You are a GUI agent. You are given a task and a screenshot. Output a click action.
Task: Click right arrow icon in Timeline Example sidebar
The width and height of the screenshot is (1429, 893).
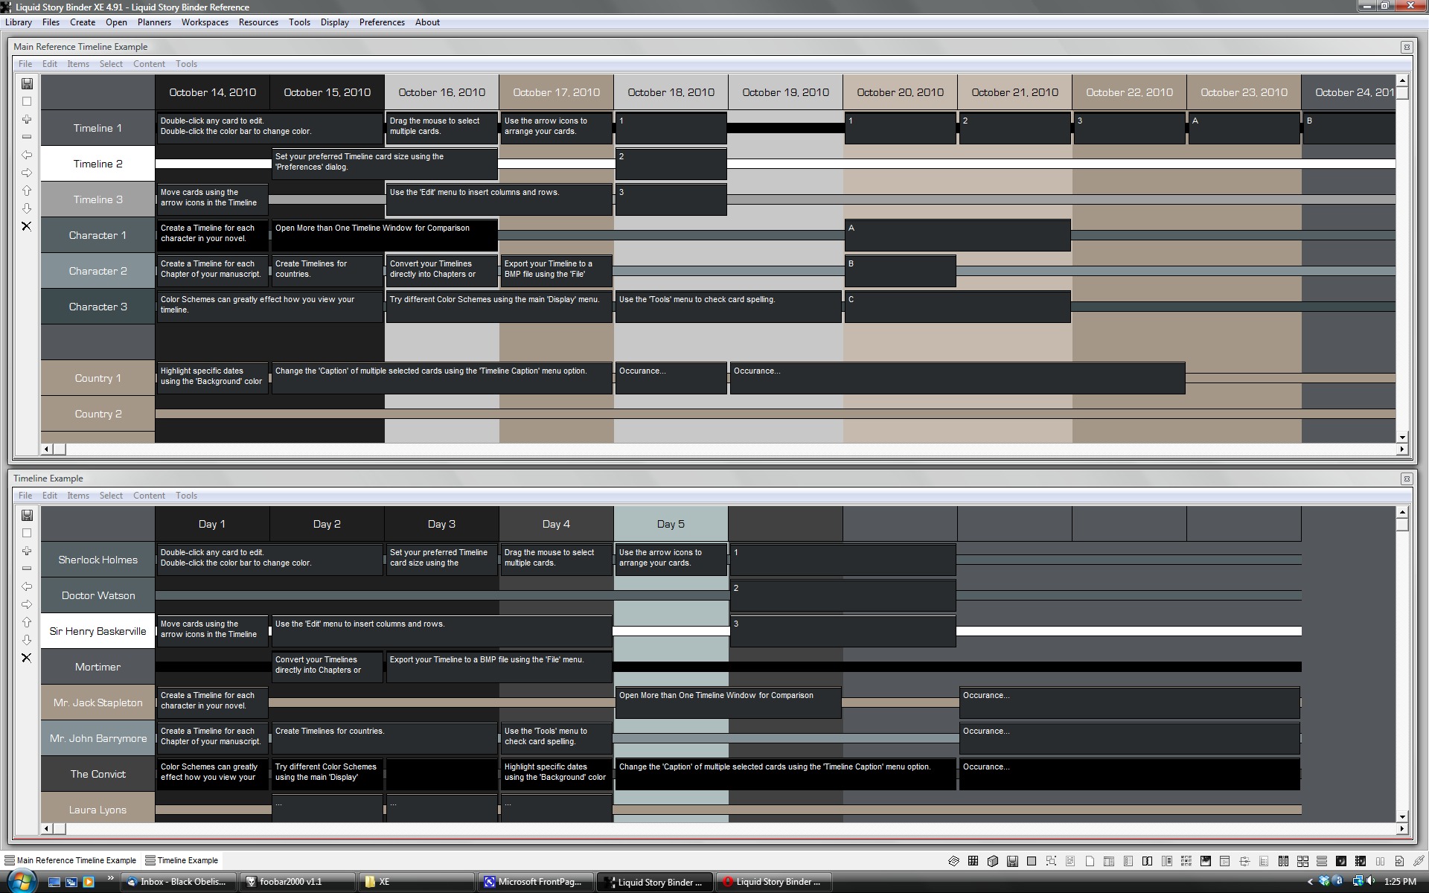tap(27, 604)
